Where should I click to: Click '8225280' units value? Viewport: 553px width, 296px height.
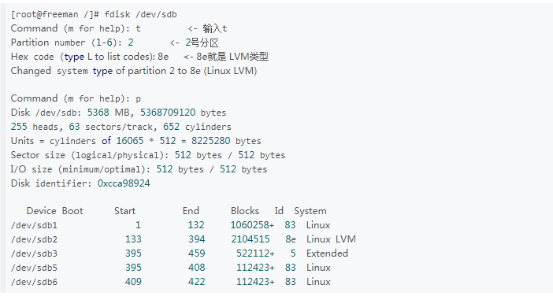211,141
